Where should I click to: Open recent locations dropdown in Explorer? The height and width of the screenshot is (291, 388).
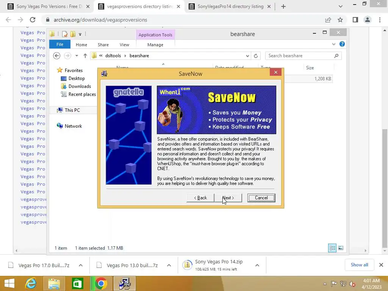[x=77, y=56]
